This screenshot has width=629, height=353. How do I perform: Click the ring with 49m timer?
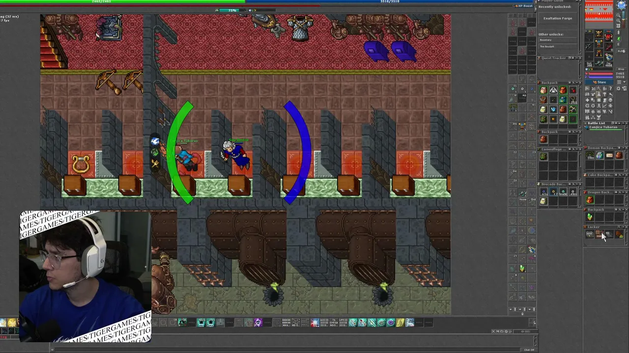click(572, 192)
